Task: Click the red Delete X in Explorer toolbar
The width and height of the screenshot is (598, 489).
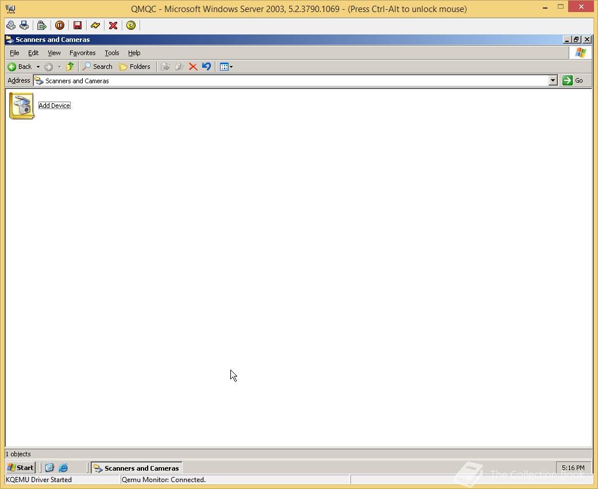Action: (x=193, y=67)
